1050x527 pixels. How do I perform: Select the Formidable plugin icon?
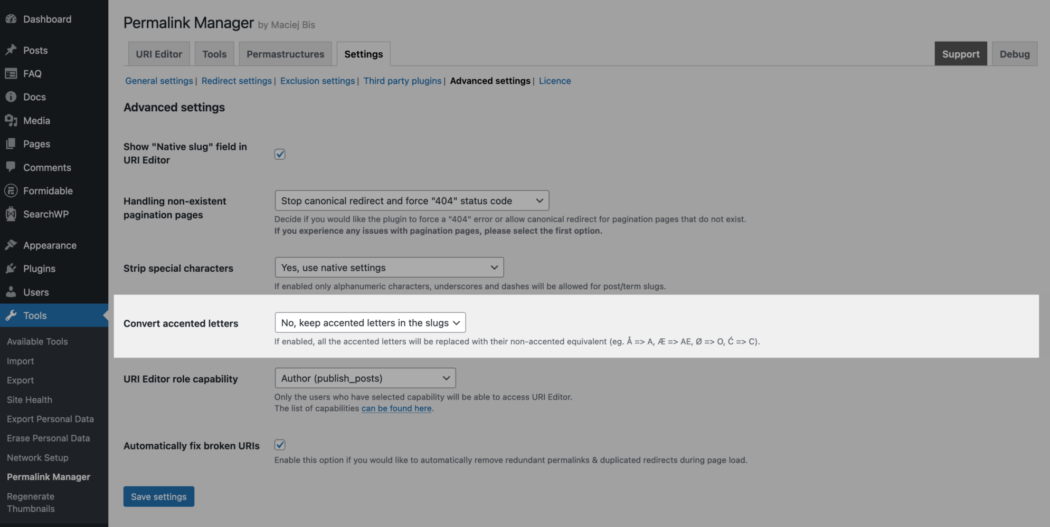[12, 190]
